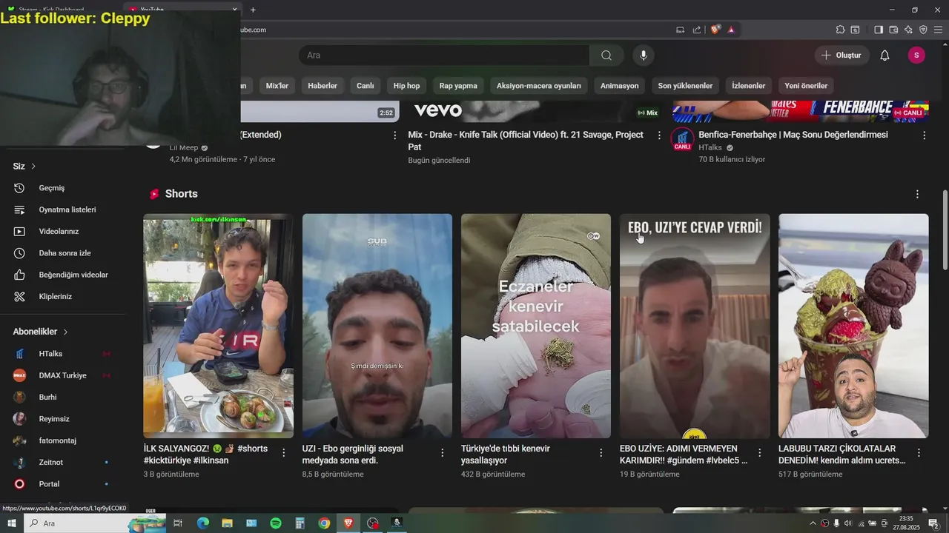Open the Brave Shields icon
Image resolution: width=949 pixels, height=533 pixels.
(x=715, y=30)
